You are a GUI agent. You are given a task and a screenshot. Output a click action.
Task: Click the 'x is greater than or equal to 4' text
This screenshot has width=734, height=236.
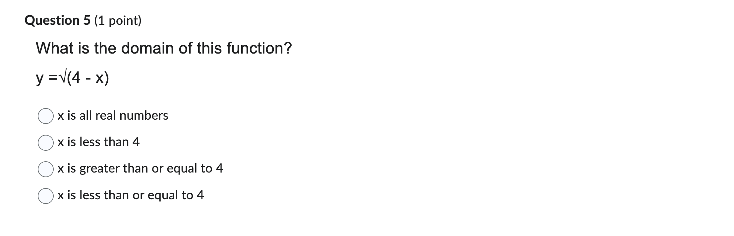140,169
